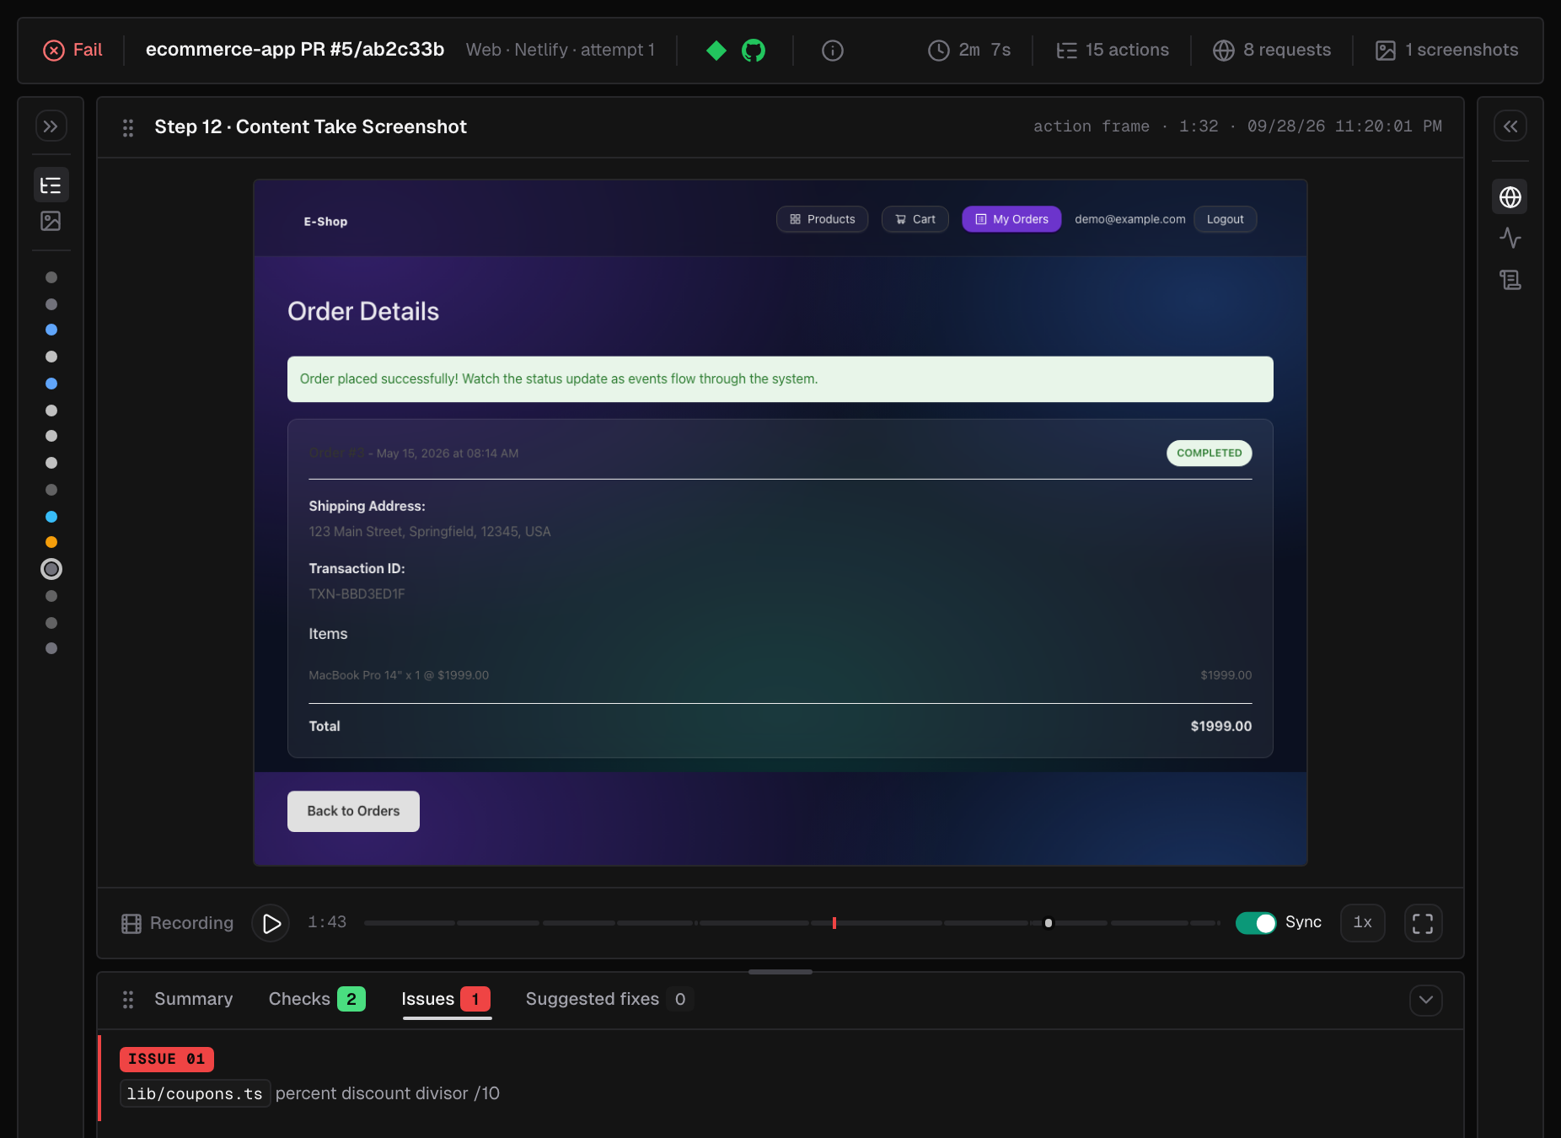The width and height of the screenshot is (1561, 1138).
Task: Play the recording
Action: point(271,923)
